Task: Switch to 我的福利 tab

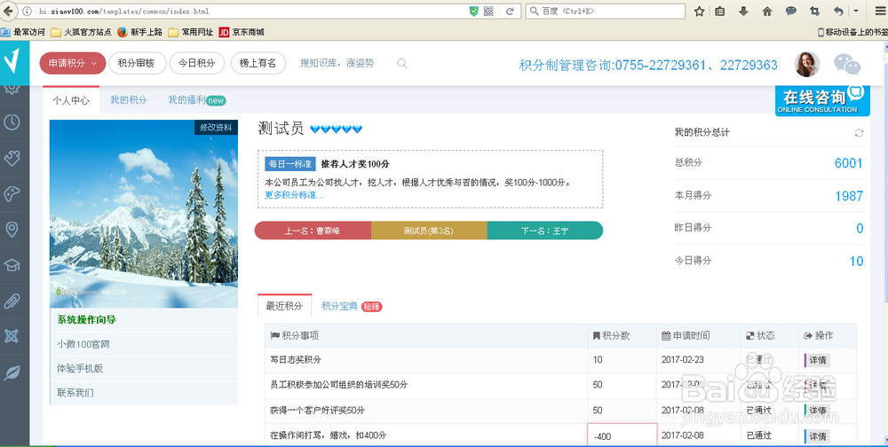Action: tap(196, 100)
